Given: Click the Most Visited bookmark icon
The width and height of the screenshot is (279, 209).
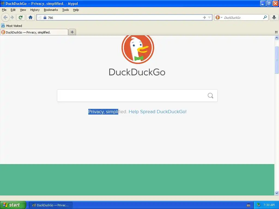Looking at the screenshot, I should pos(3,26).
